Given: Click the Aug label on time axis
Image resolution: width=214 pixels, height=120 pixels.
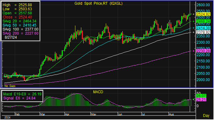Looking at the screenshot, I should click(x=171, y=114).
